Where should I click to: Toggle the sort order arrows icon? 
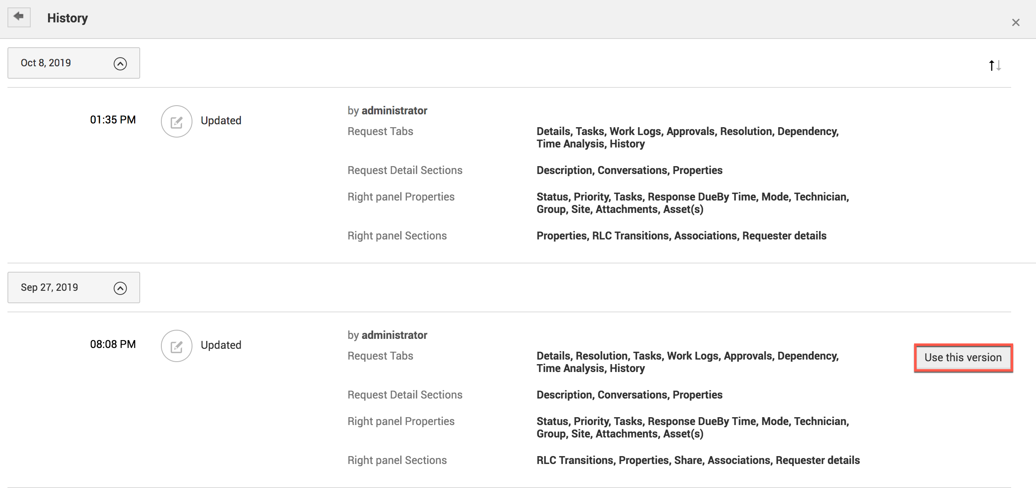click(995, 65)
